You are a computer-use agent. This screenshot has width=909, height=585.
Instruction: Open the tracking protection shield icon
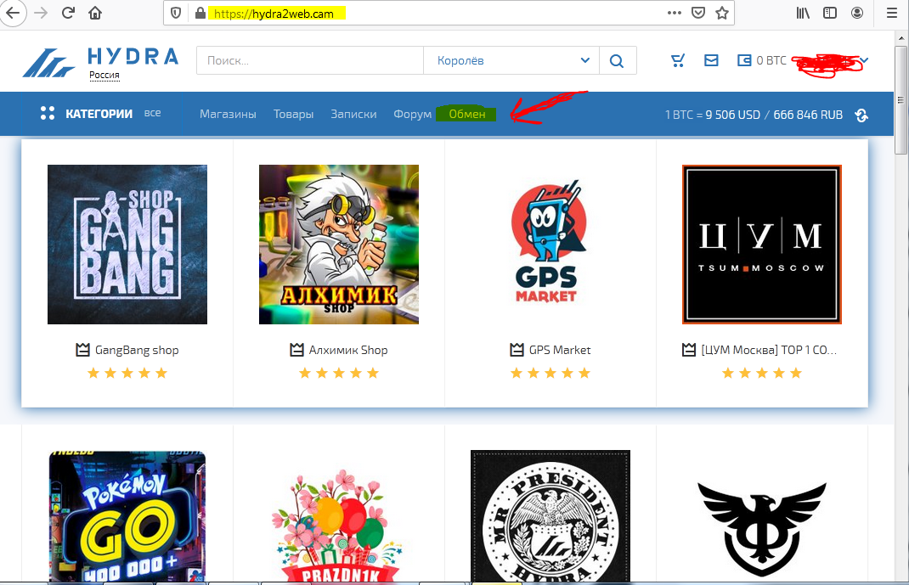pyautogui.click(x=176, y=13)
